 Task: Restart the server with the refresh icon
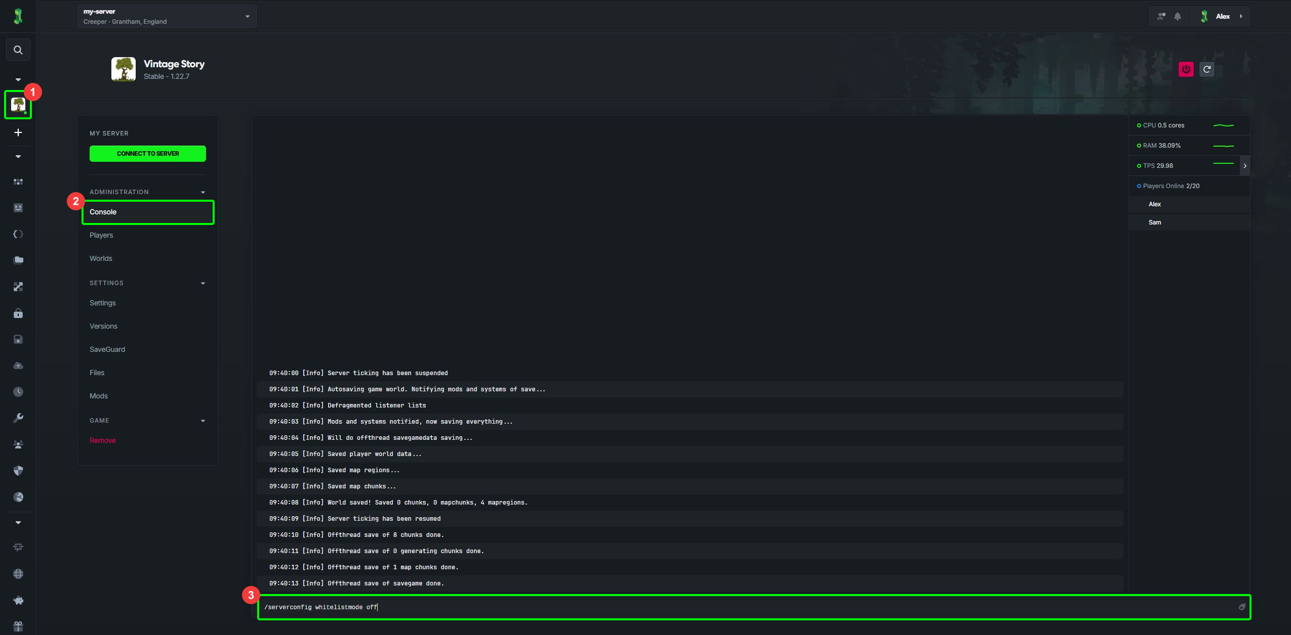pos(1207,69)
